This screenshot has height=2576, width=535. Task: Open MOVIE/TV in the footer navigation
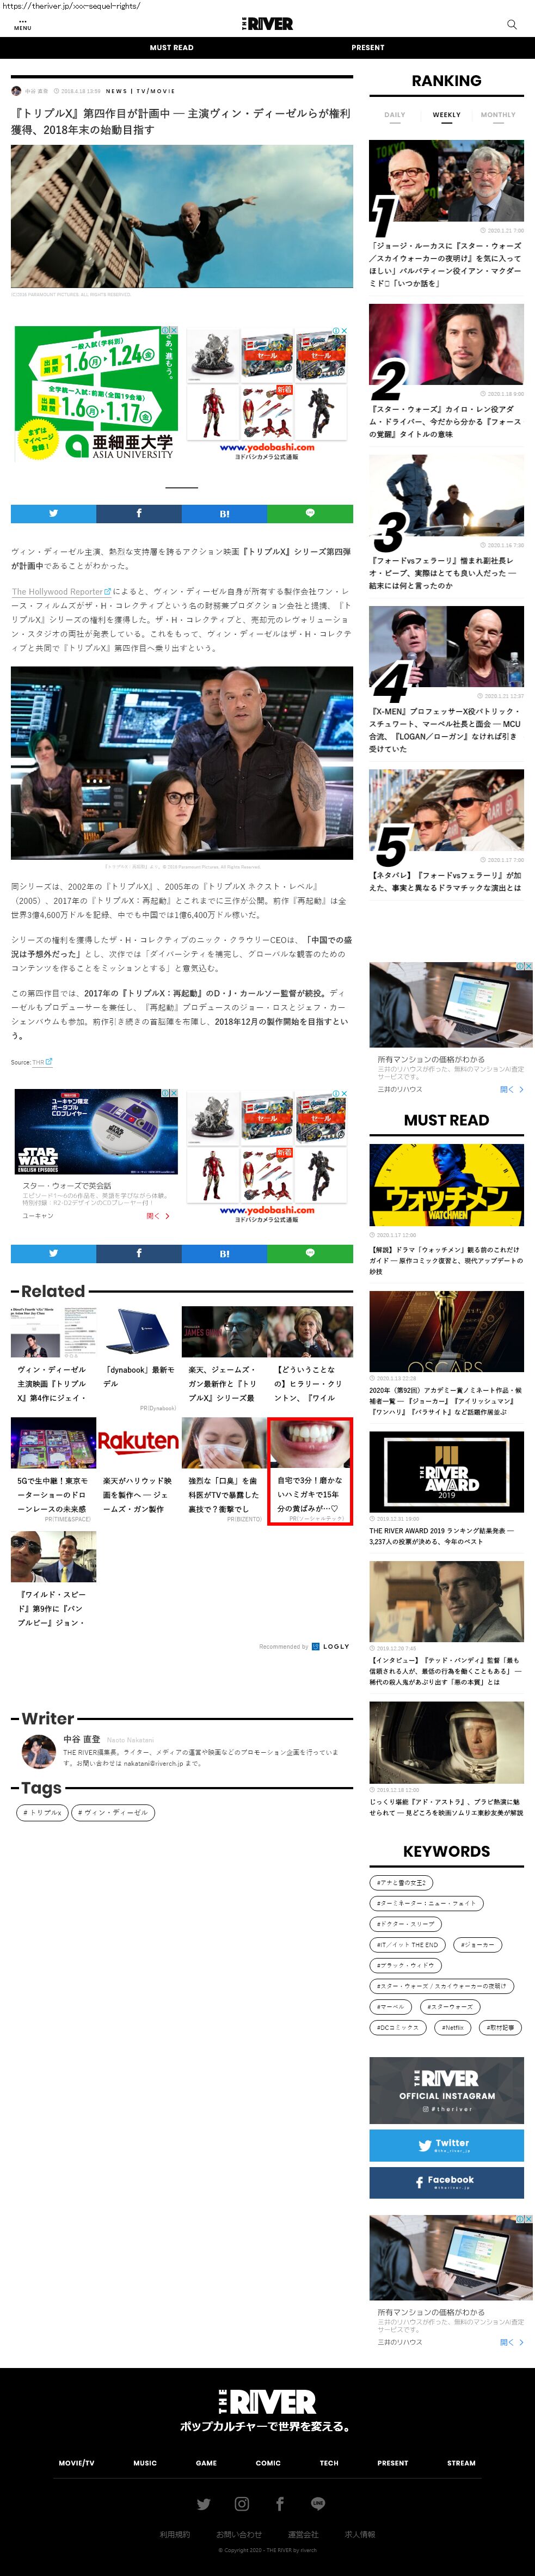point(76,2462)
